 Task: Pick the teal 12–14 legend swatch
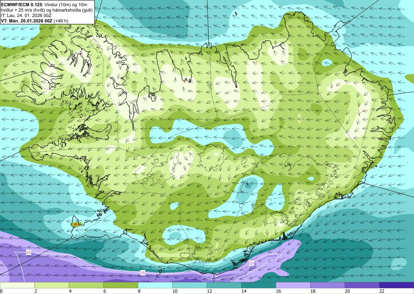coord(224,285)
